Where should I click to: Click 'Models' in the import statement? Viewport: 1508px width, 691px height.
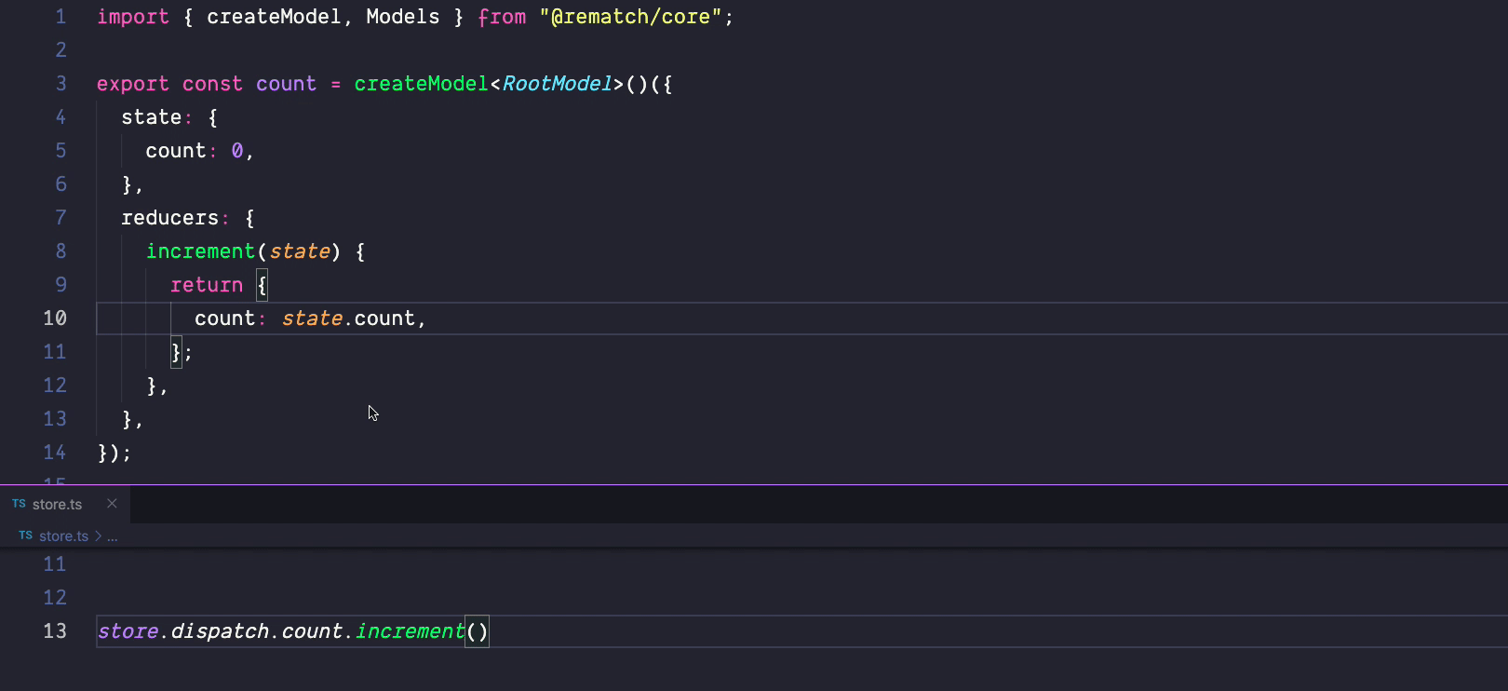(x=402, y=17)
